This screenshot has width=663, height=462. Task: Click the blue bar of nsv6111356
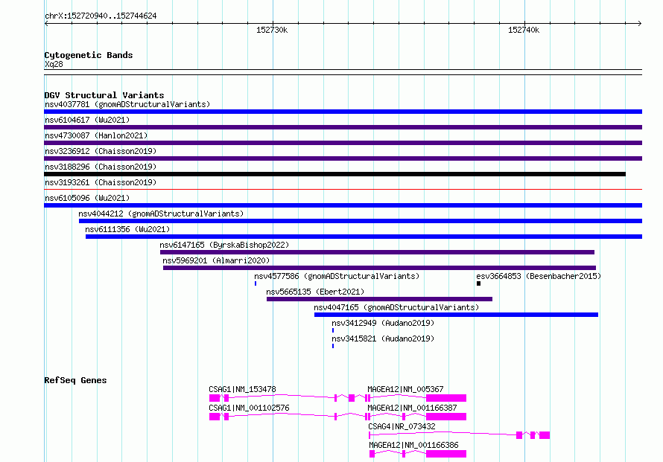pyautogui.click(x=364, y=237)
